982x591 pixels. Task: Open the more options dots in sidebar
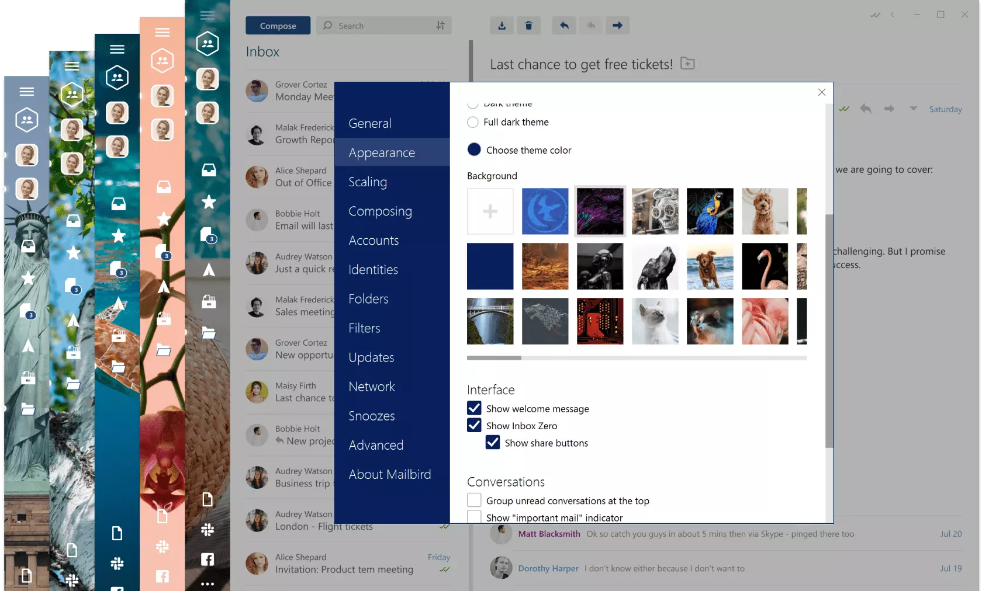(x=208, y=583)
